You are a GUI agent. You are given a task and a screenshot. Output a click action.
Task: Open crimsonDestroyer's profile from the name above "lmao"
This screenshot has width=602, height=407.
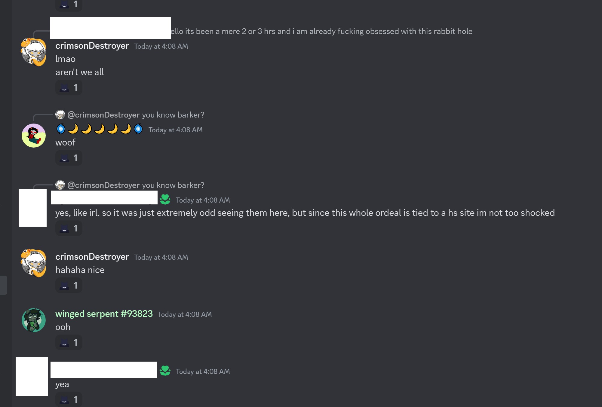tap(92, 46)
